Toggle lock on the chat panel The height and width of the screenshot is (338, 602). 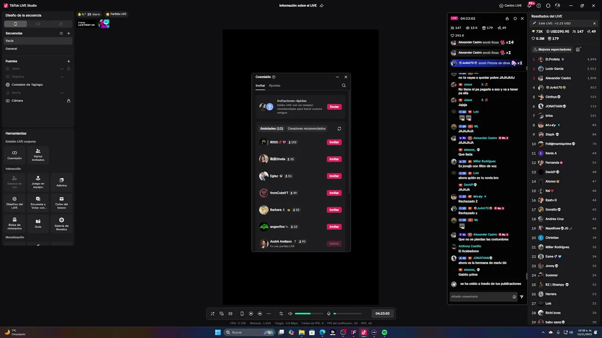(x=507, y=18)
